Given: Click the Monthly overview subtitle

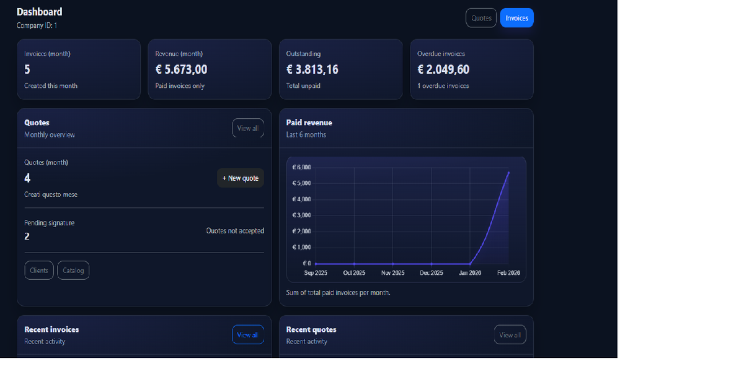Looking at the screenshot, I should pos(50,134).
